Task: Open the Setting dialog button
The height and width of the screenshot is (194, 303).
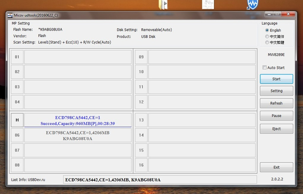Action: pyautogui.click(x=276, y=91)
